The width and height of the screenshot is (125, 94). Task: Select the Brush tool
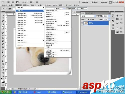point(3,36)
